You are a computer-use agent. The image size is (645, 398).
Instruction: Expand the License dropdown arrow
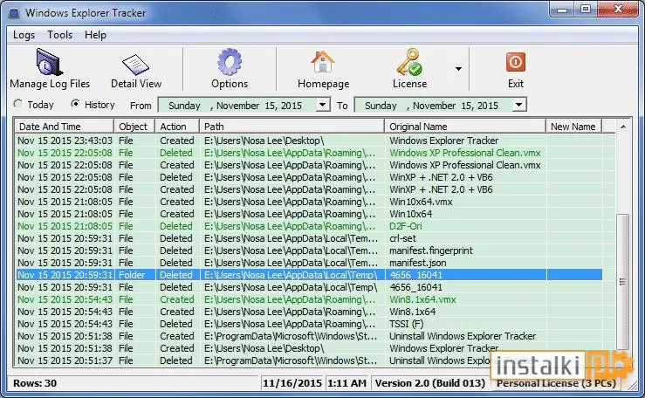(x=459, y=69)
